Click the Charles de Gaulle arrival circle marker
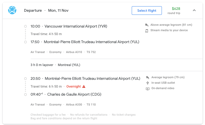The width and height of the screenshot is (205, 125). (x=25, y=94)
